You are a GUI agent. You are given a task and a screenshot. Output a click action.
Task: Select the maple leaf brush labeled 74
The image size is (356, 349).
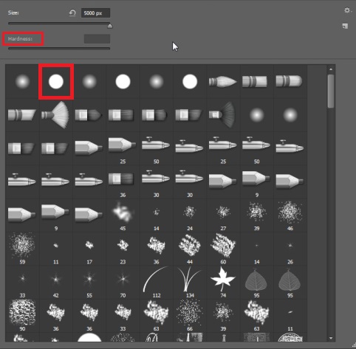223,282
